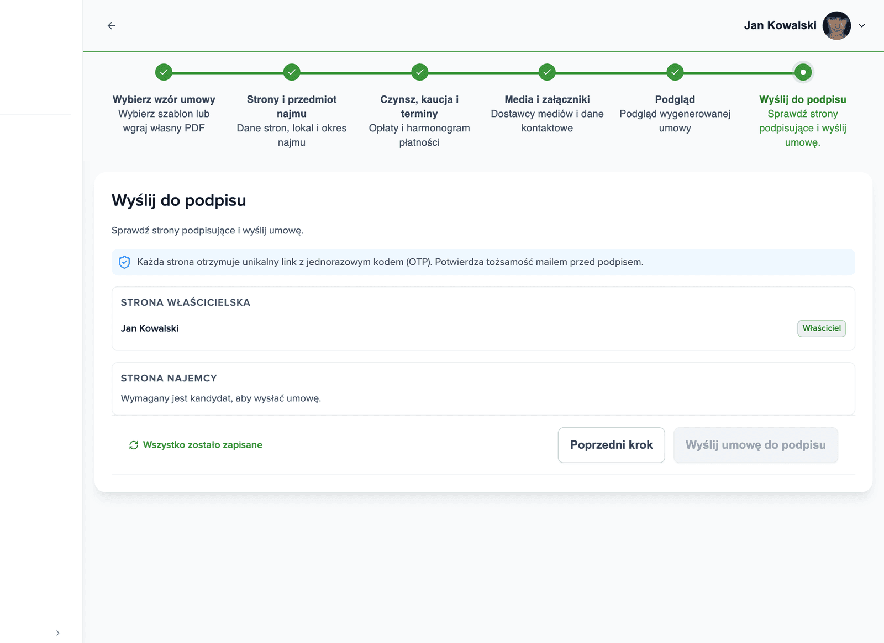The height and width of the screenshot is (643, 884).
Task: Click the 'Wybierz wzór umowy' step label
Action: coord(164,99)
